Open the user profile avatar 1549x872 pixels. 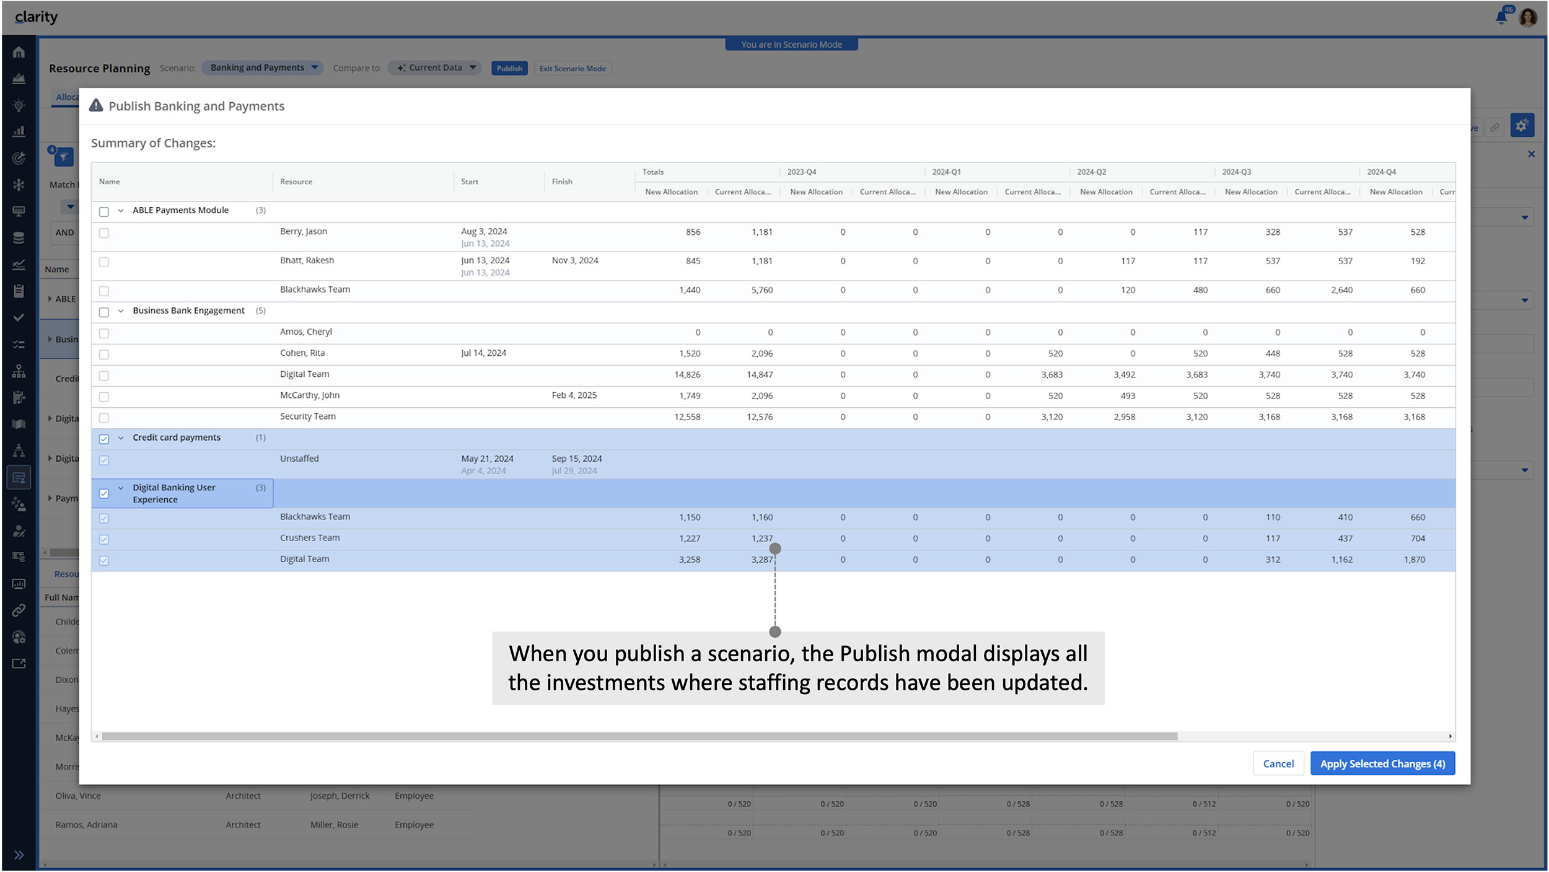point(1529,17)
